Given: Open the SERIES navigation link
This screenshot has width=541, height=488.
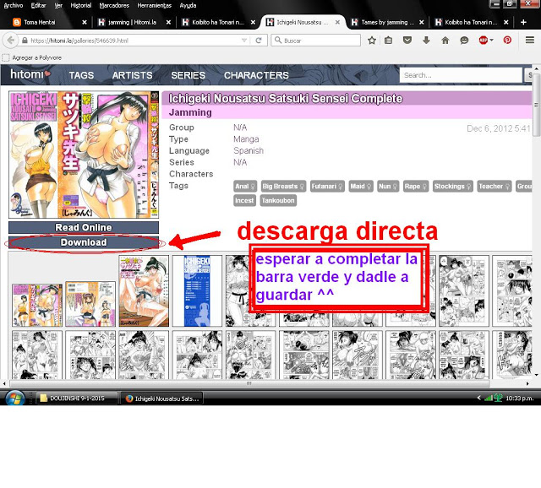Looking at the screenshot, I should pos(188,75).
